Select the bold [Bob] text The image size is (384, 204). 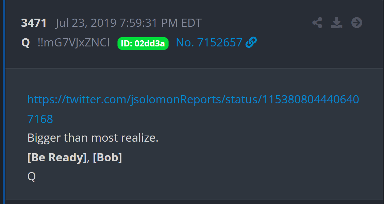(x=107, y=157)
